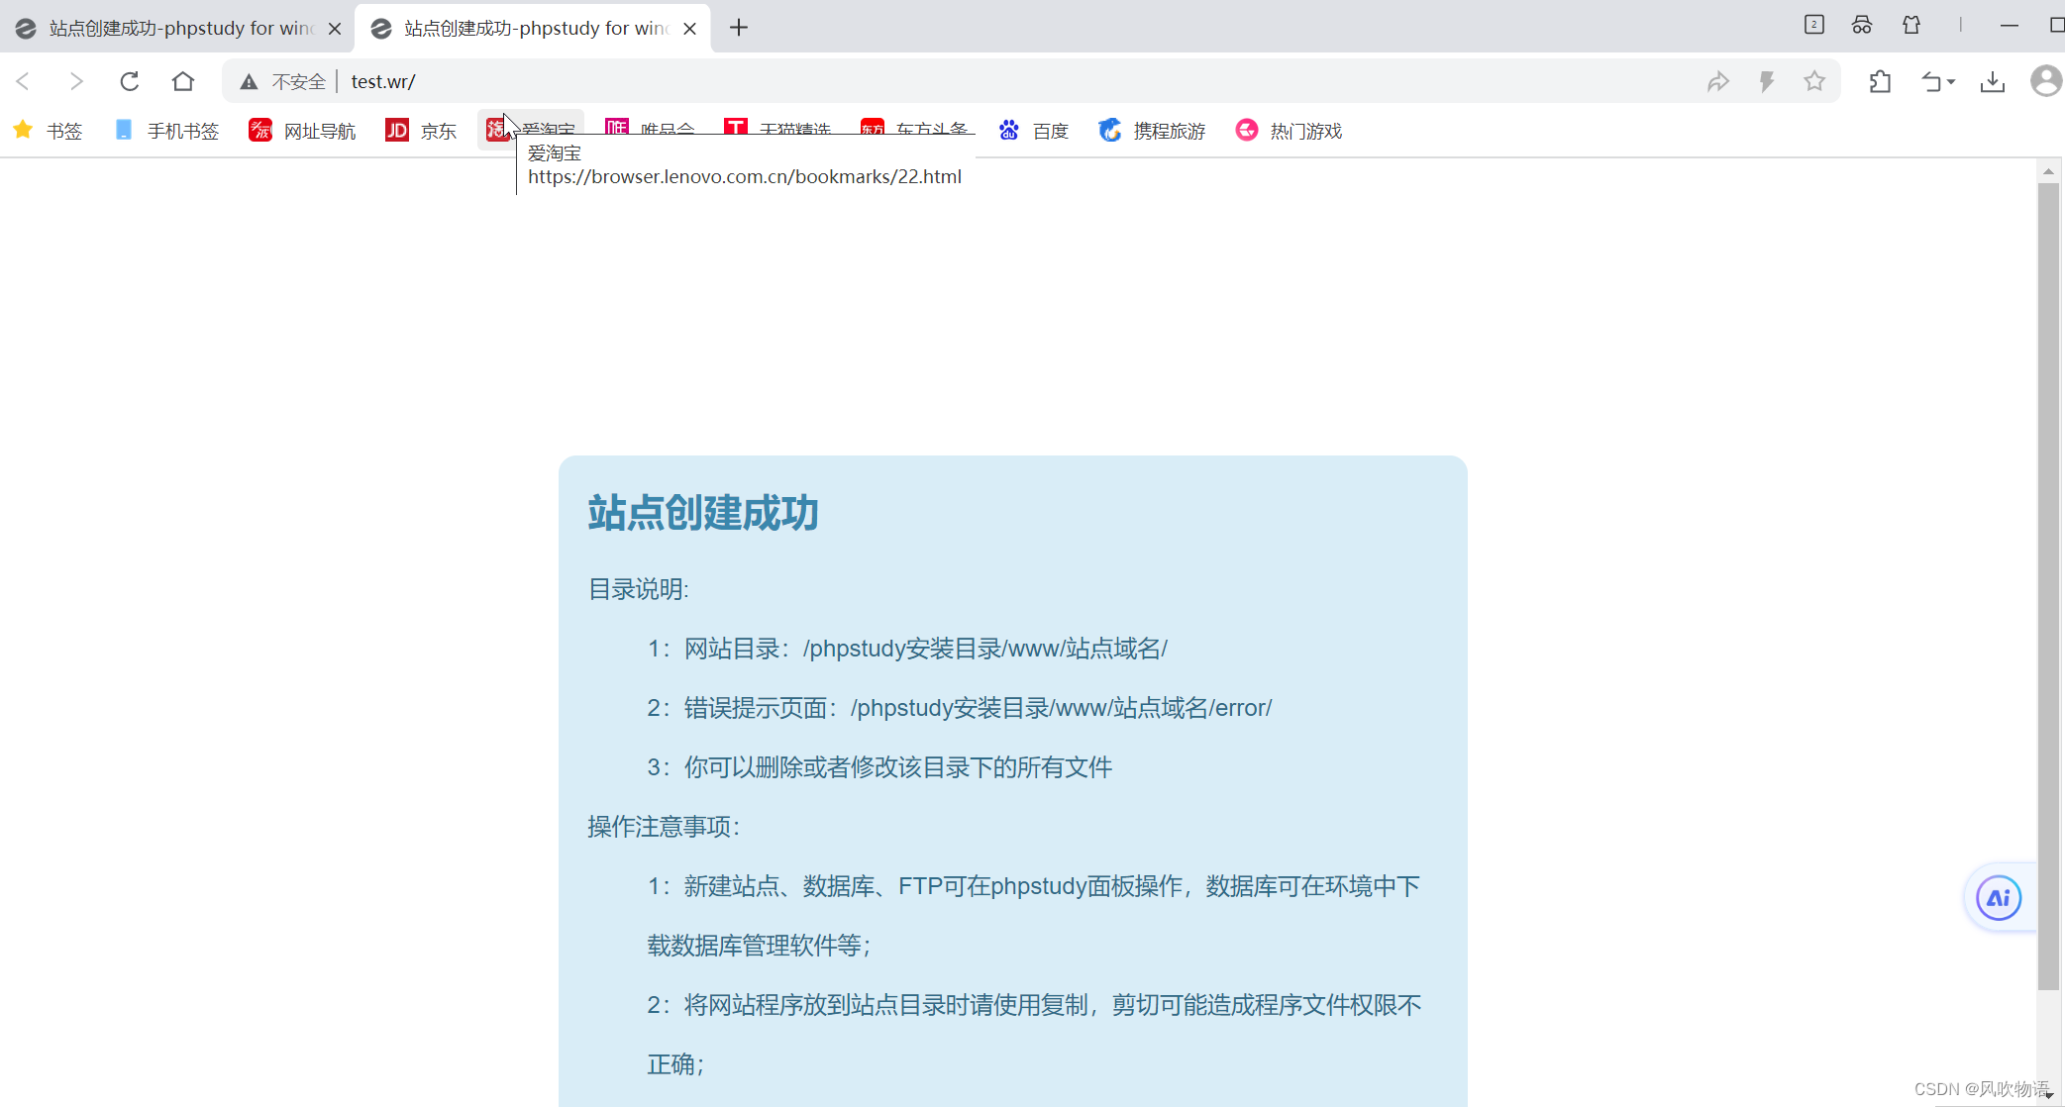Click the vertical page scrollbar thumb
2065x1107 pixels.
click(2048, 584)
